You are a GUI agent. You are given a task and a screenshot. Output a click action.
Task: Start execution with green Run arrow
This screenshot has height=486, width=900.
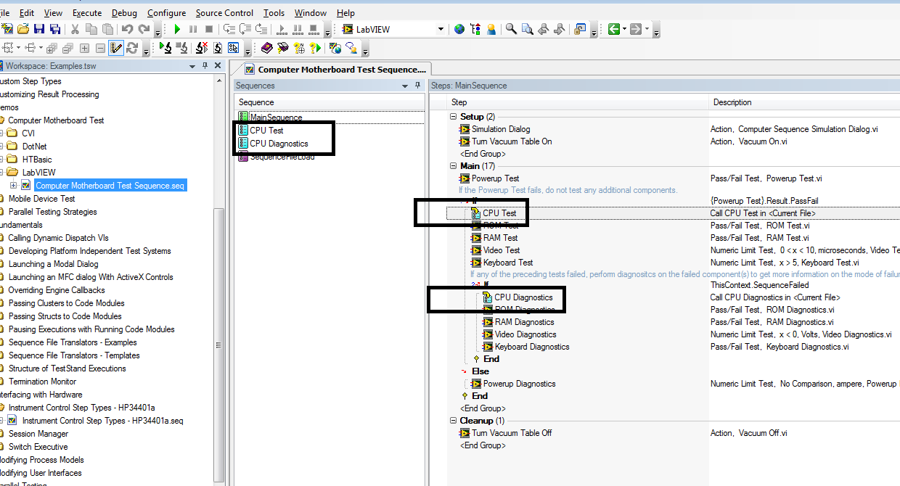tap(177, 29)
